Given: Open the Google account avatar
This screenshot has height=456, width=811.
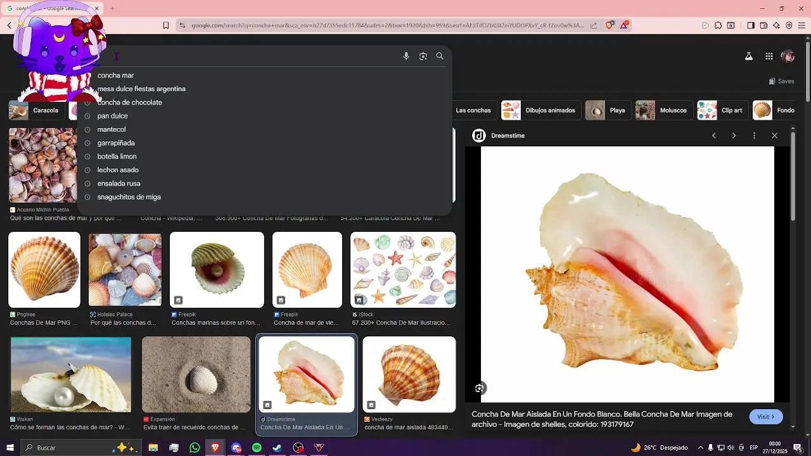Looking at the screenshot, I should (x=788, y=56).
